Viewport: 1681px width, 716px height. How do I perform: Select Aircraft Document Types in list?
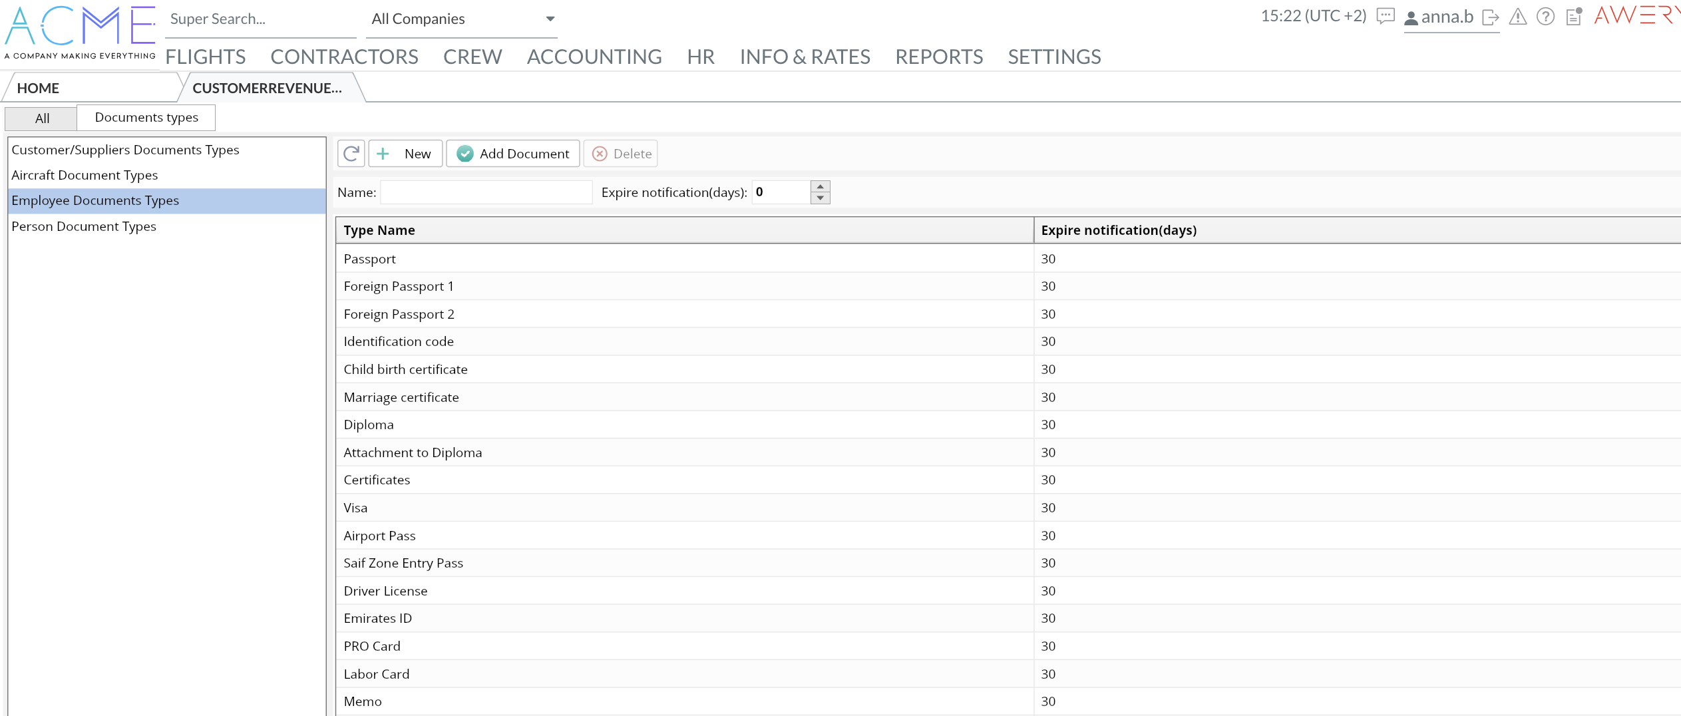tap(85, 175)
